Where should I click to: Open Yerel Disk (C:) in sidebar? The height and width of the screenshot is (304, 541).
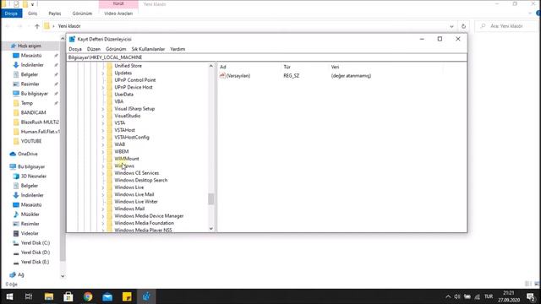(x=36, y=242)
